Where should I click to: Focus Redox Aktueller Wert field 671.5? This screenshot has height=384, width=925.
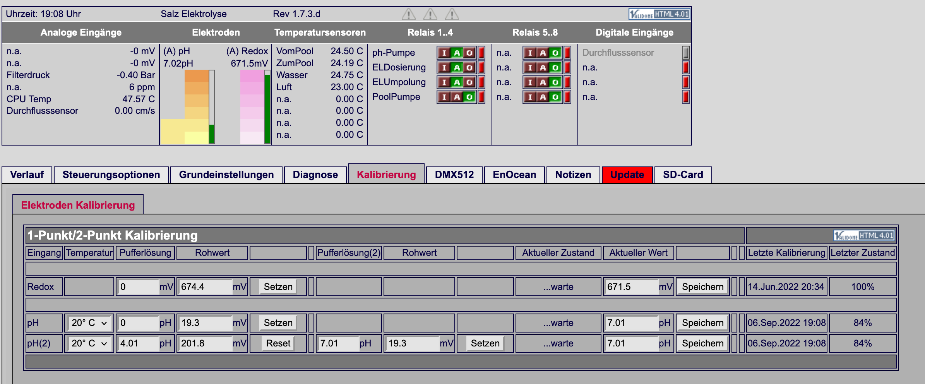632,287
